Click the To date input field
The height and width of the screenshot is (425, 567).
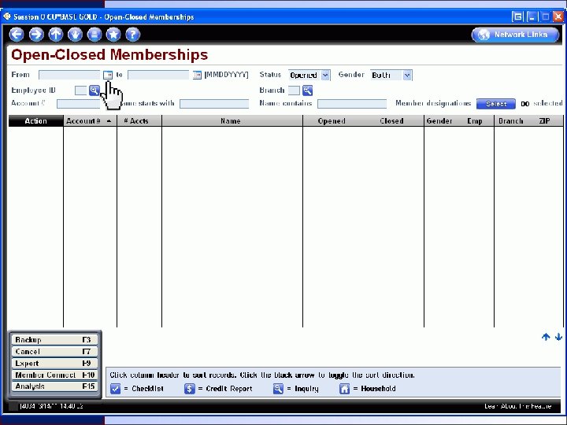[158, 75]
